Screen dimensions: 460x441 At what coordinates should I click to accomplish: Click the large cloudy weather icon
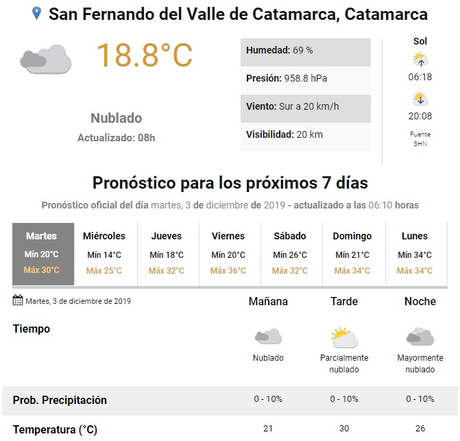(x=46, y=59)
